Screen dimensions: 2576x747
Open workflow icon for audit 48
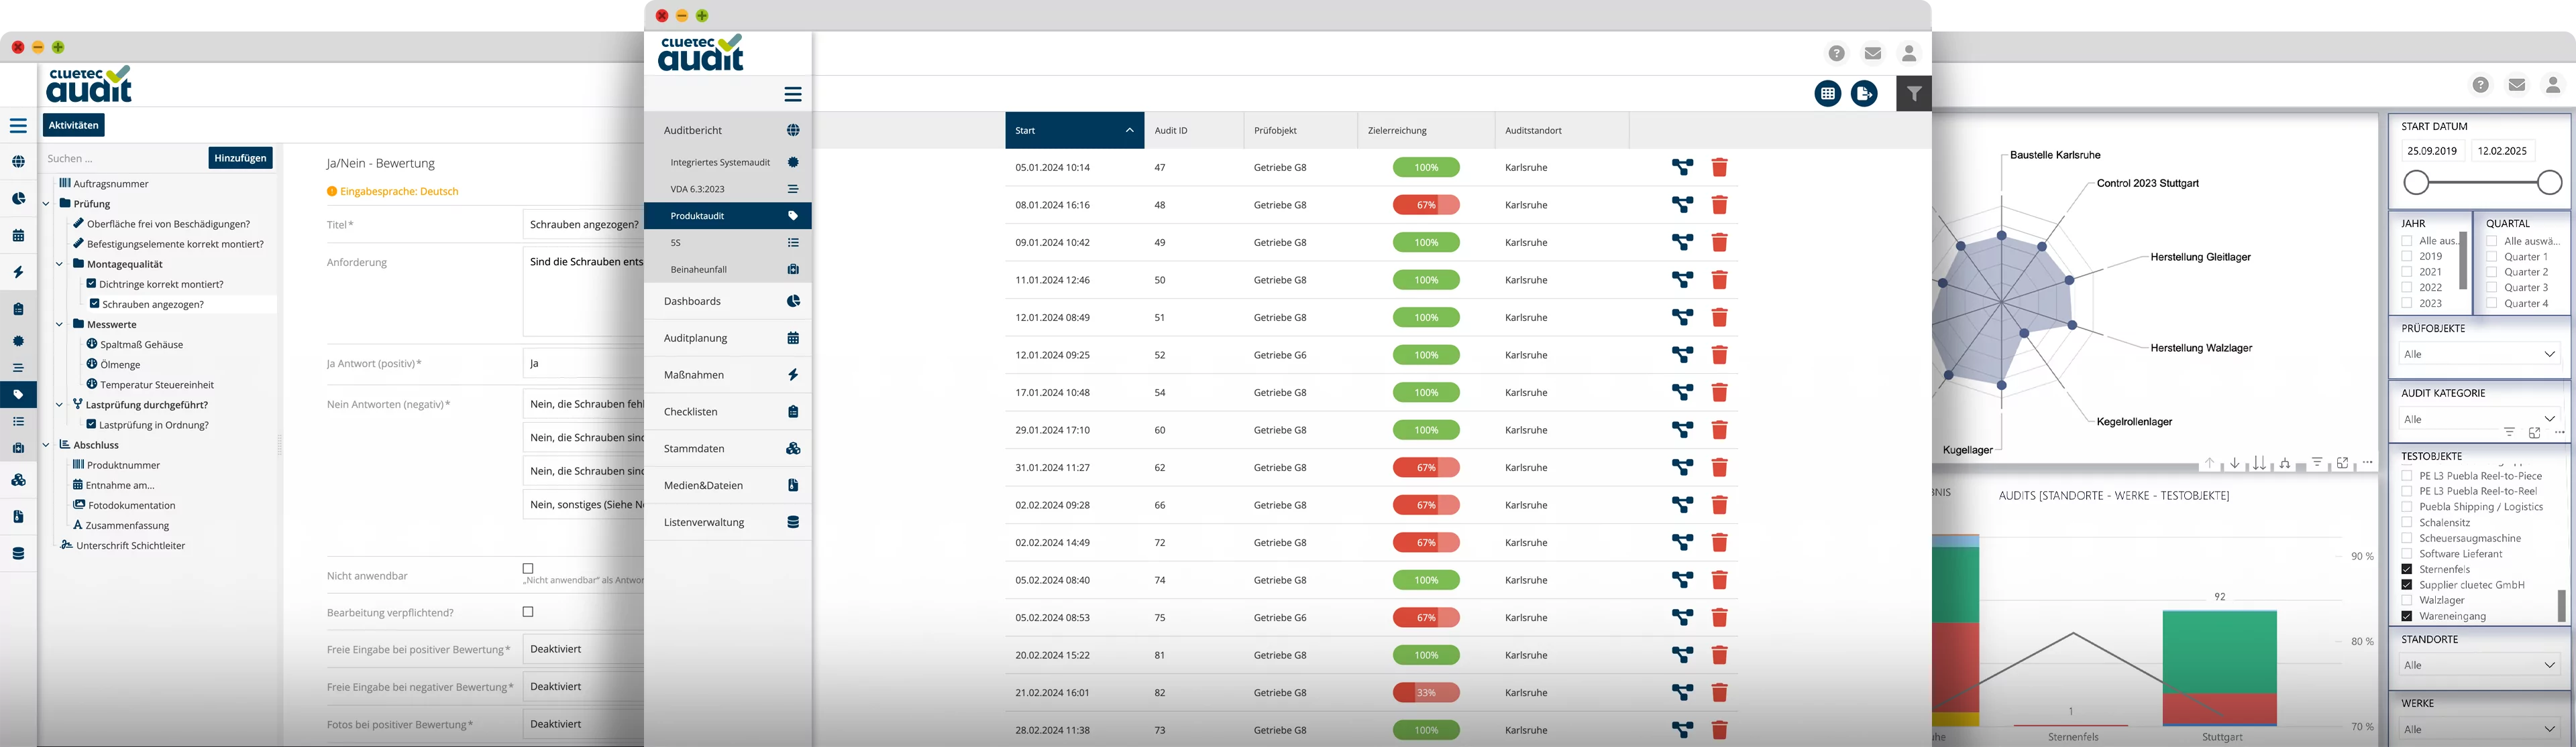tap(1682, 205)
